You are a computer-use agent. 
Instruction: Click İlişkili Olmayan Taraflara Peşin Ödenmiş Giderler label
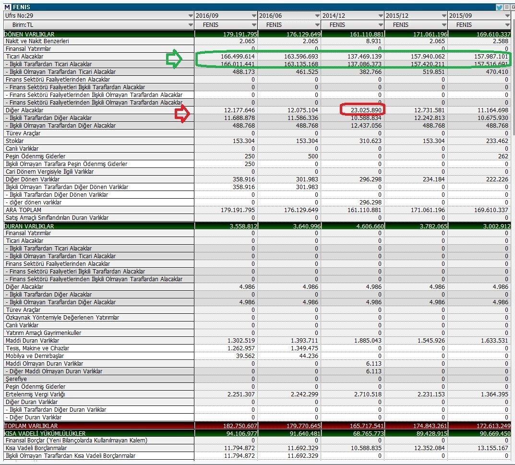coord(66,164)
